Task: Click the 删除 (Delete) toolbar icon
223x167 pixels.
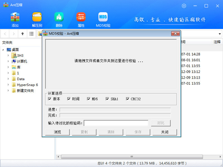Action: [x=59, y=17]
